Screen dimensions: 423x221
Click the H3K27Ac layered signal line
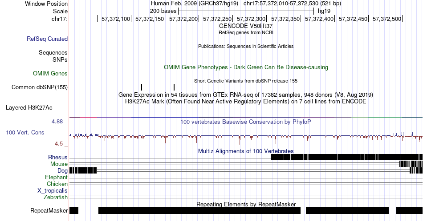246,117
